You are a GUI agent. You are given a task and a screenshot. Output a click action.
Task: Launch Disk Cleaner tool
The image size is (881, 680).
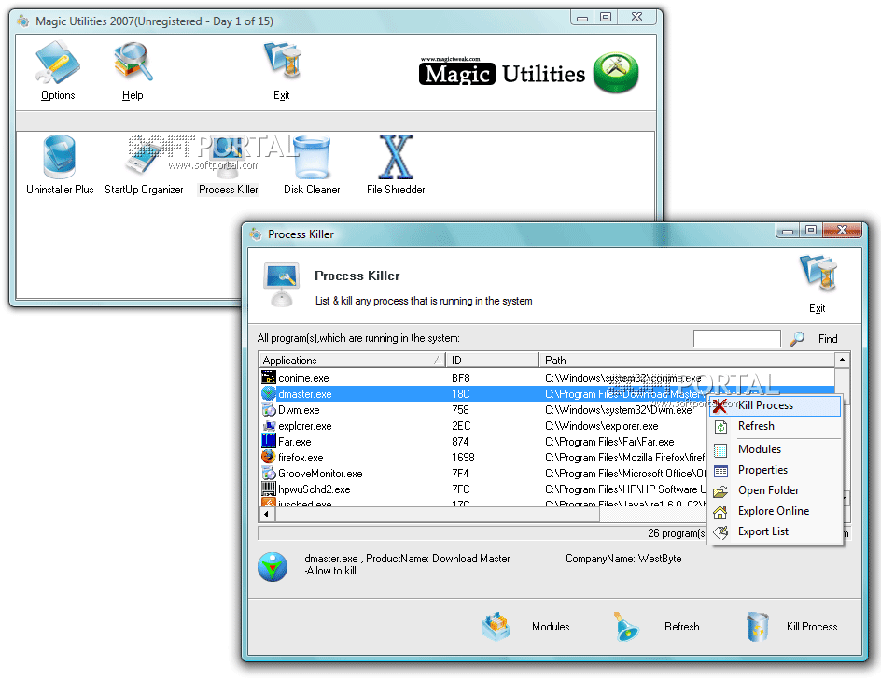[312, 164]
